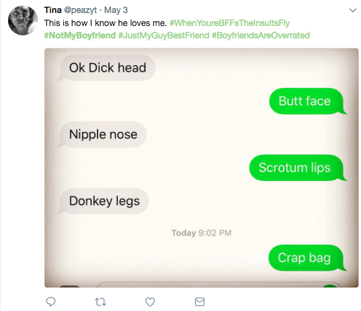Viewport: 361px width, 311px height.
Task: Open the #NotMyBoyfriend hashtag
Action: 80,35
